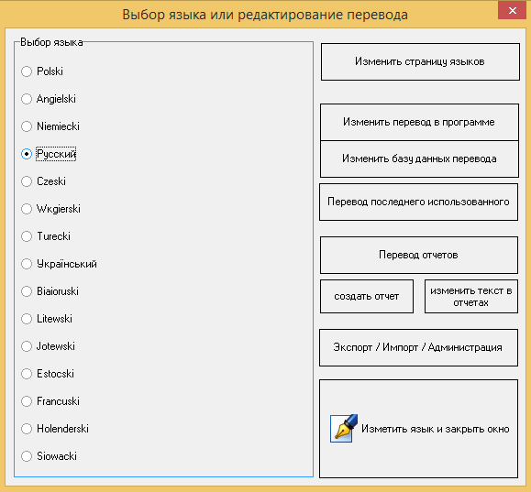Click the Перевод отчетов button

[x=419, y=255]
